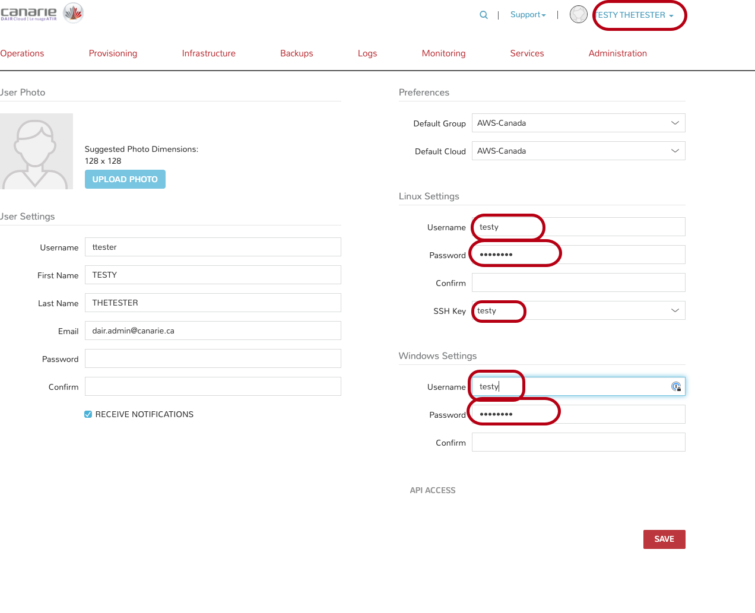This screenshot has height=613, width=755.
Task: Navigate to Monitoring
Action: coord(443,53)
